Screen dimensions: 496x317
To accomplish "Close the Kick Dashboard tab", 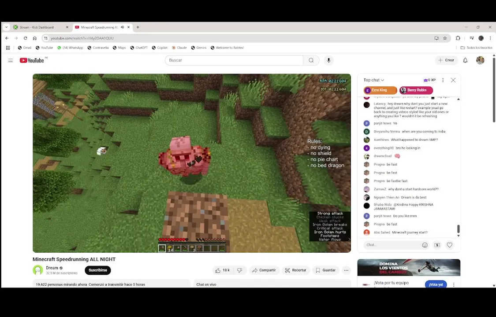I will point(67,27).
